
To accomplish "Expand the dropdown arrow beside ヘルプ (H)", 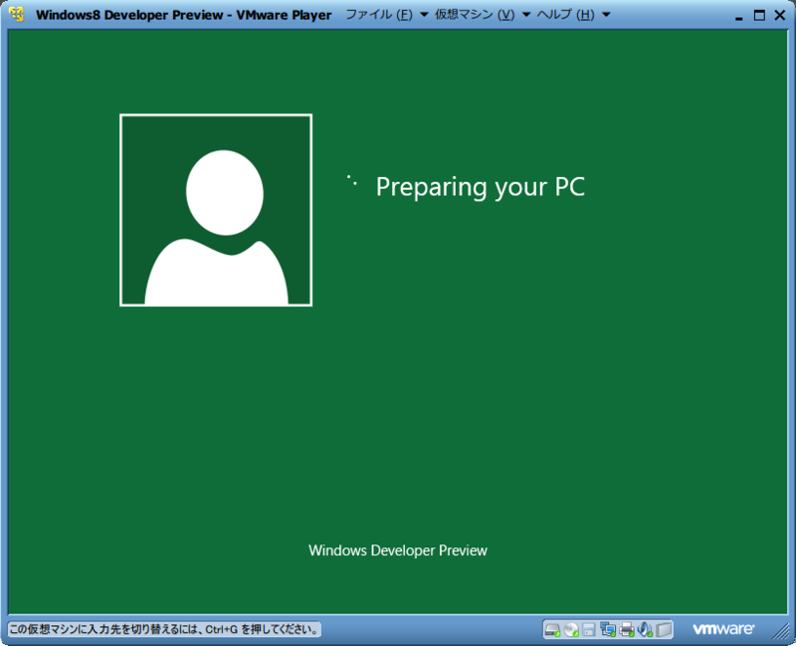I will [x=606, y=15].
